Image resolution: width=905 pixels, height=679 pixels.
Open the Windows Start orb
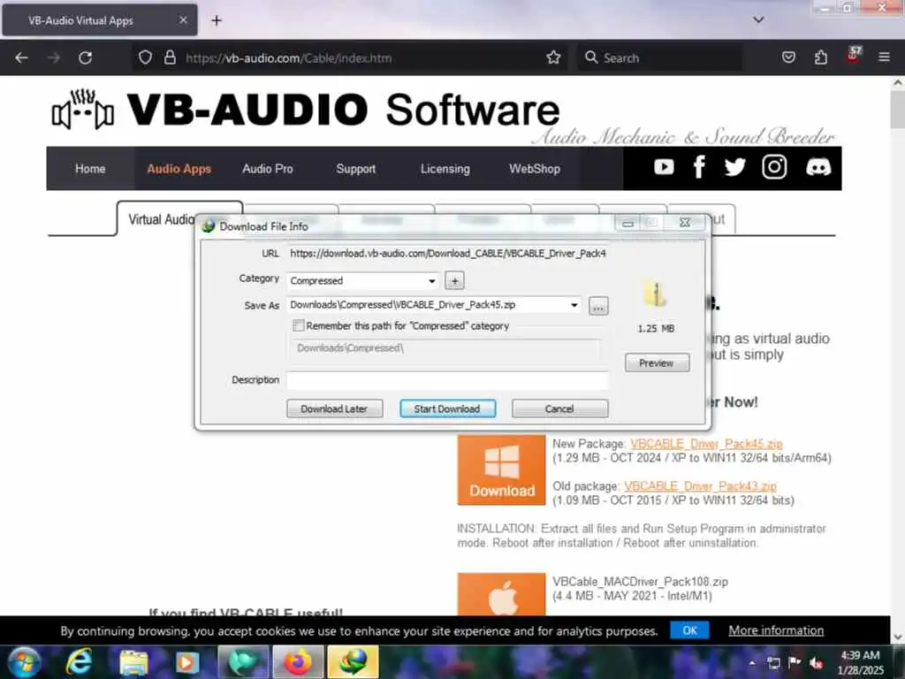pos(24,661)
